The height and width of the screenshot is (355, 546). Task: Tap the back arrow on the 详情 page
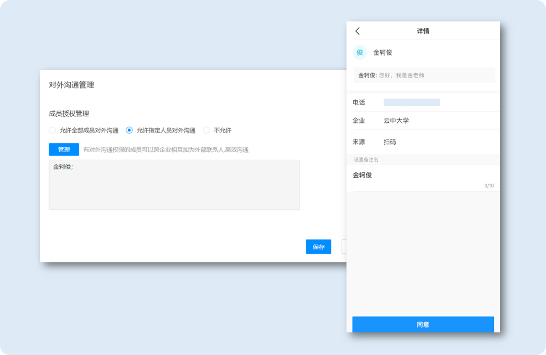click(357, 30)
